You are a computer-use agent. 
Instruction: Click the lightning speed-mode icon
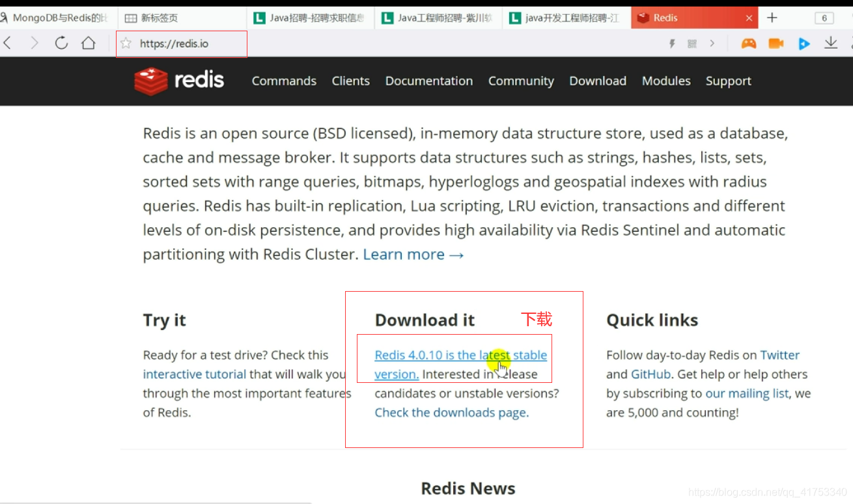[673, 44]
